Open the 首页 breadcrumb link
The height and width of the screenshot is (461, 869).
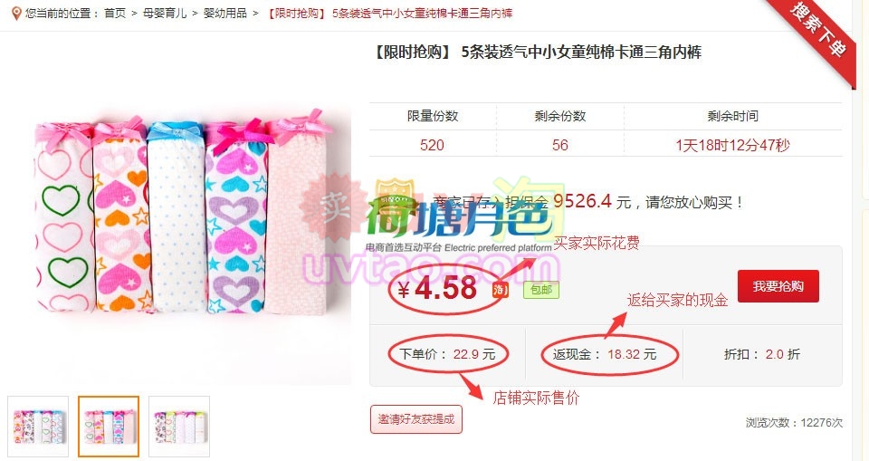(115, 14)
